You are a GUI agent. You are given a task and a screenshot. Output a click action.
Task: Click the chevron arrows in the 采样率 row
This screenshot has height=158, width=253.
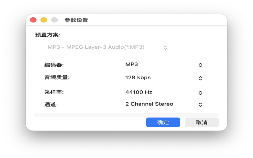tap(200, 93)
